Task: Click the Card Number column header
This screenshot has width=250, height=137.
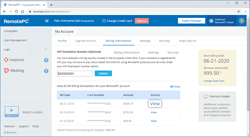Action: [x=96, y=95]
